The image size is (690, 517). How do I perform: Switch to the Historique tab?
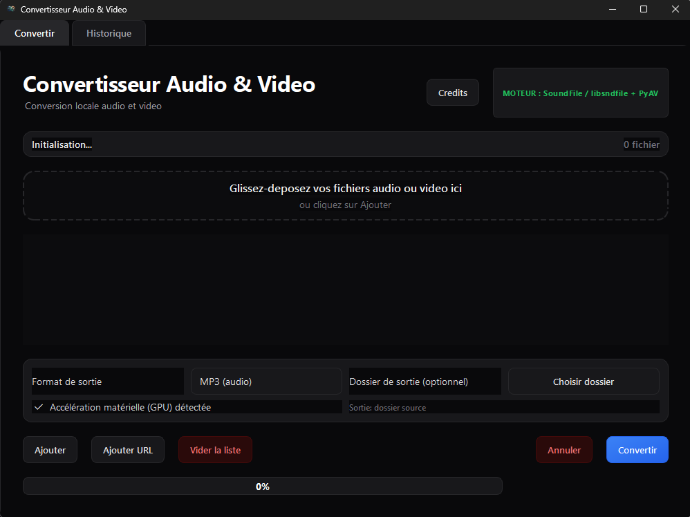click(109, 32)
